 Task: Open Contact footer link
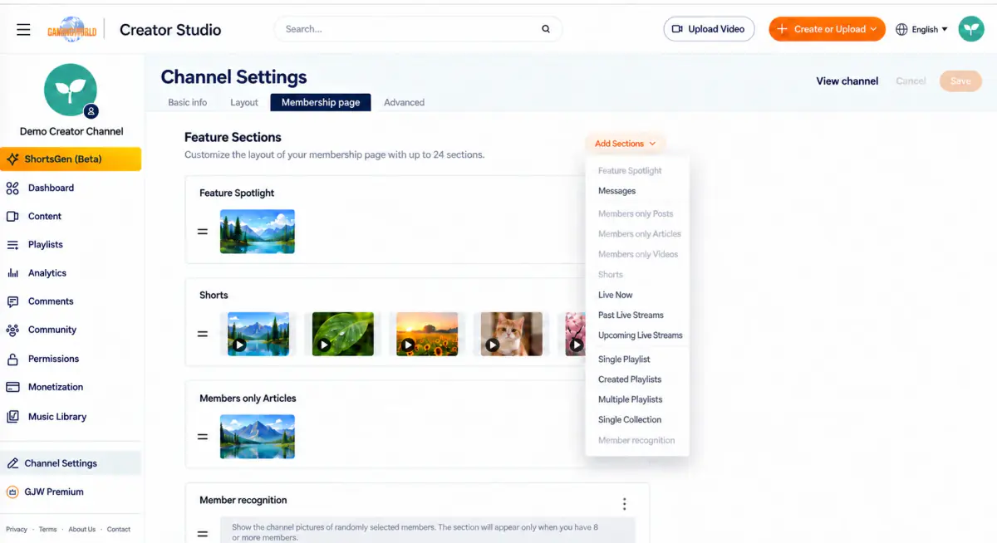119,529
